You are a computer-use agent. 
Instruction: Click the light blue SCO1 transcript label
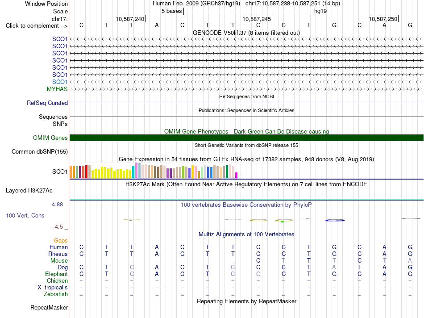pos(60,82)
